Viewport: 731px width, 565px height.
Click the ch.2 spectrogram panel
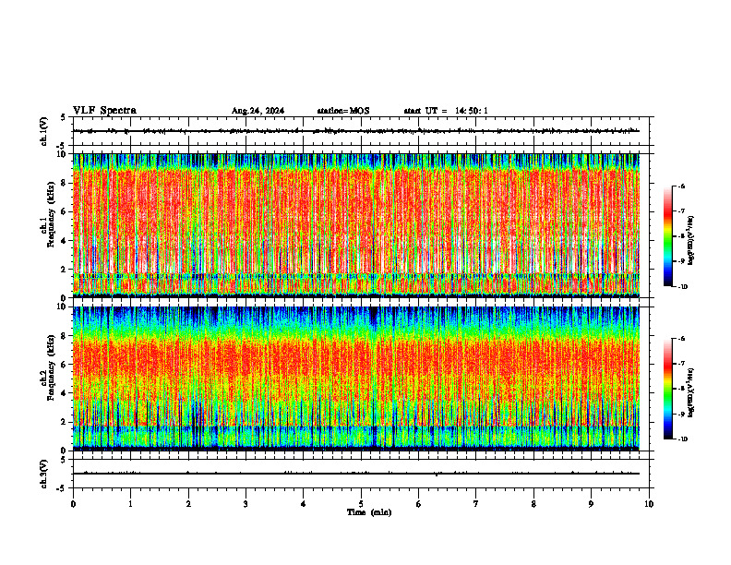click(x=356, y=379)
